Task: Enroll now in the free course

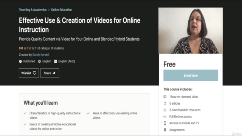Action: tap(191, 76)
